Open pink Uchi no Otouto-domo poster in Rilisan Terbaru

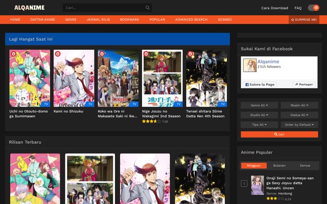click(x=35, y=179)
